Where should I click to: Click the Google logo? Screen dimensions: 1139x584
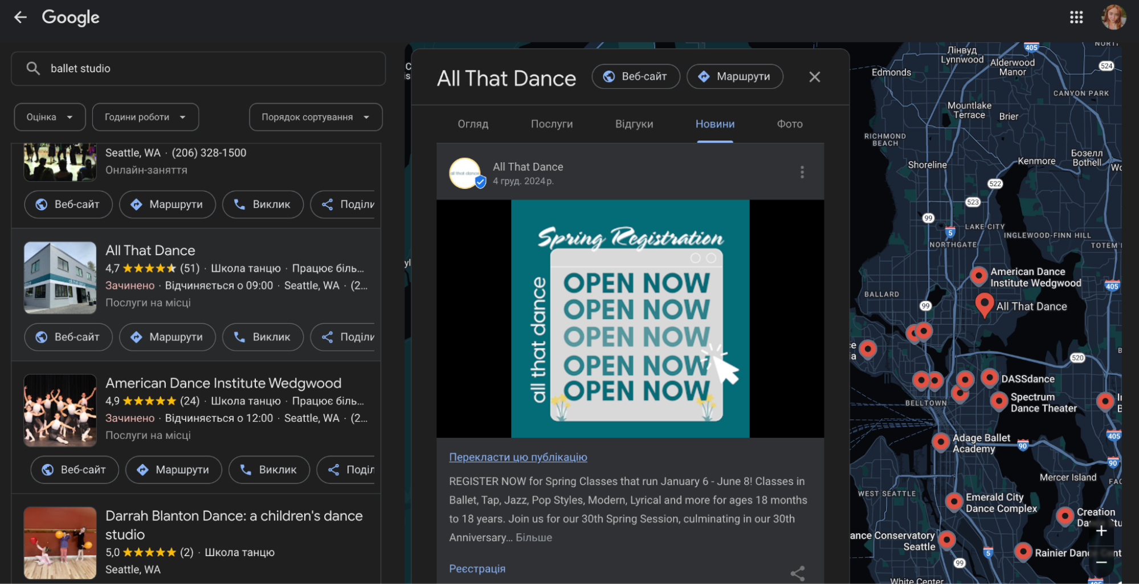(71, 17)
